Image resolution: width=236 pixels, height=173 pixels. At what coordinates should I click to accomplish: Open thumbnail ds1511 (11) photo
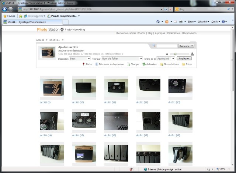(116, 88)
